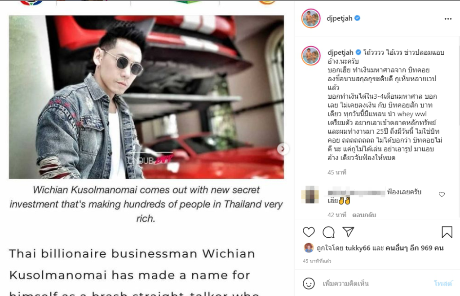Screen dimensions: 460x296
Task: Click djpetjah avatar beside the caption
Action: (x=311, y=56)
